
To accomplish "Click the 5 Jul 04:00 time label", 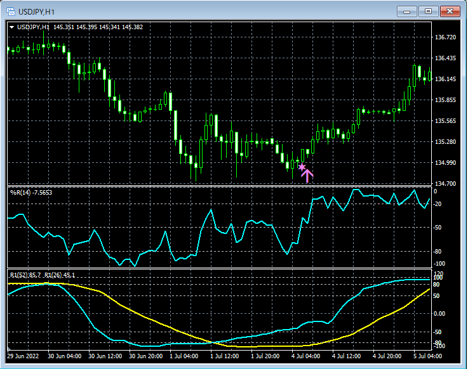I will [x=427, y=356].
